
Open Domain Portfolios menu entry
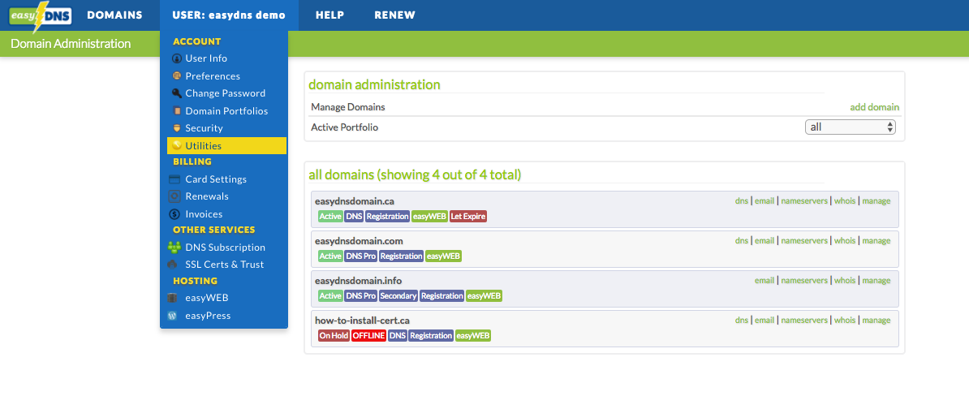[x=226, y=111]
